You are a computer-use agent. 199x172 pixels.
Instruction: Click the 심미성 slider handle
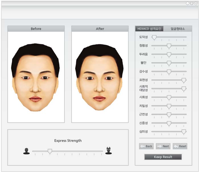pyautogui.click(x=184, y=132)
